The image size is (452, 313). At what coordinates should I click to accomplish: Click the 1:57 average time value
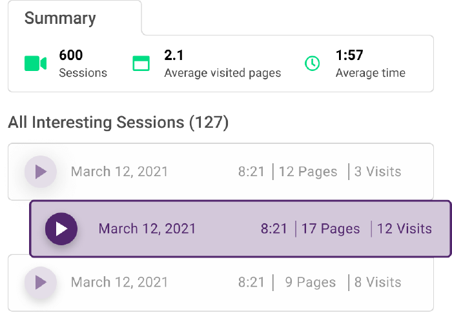(x=349, y=55)
